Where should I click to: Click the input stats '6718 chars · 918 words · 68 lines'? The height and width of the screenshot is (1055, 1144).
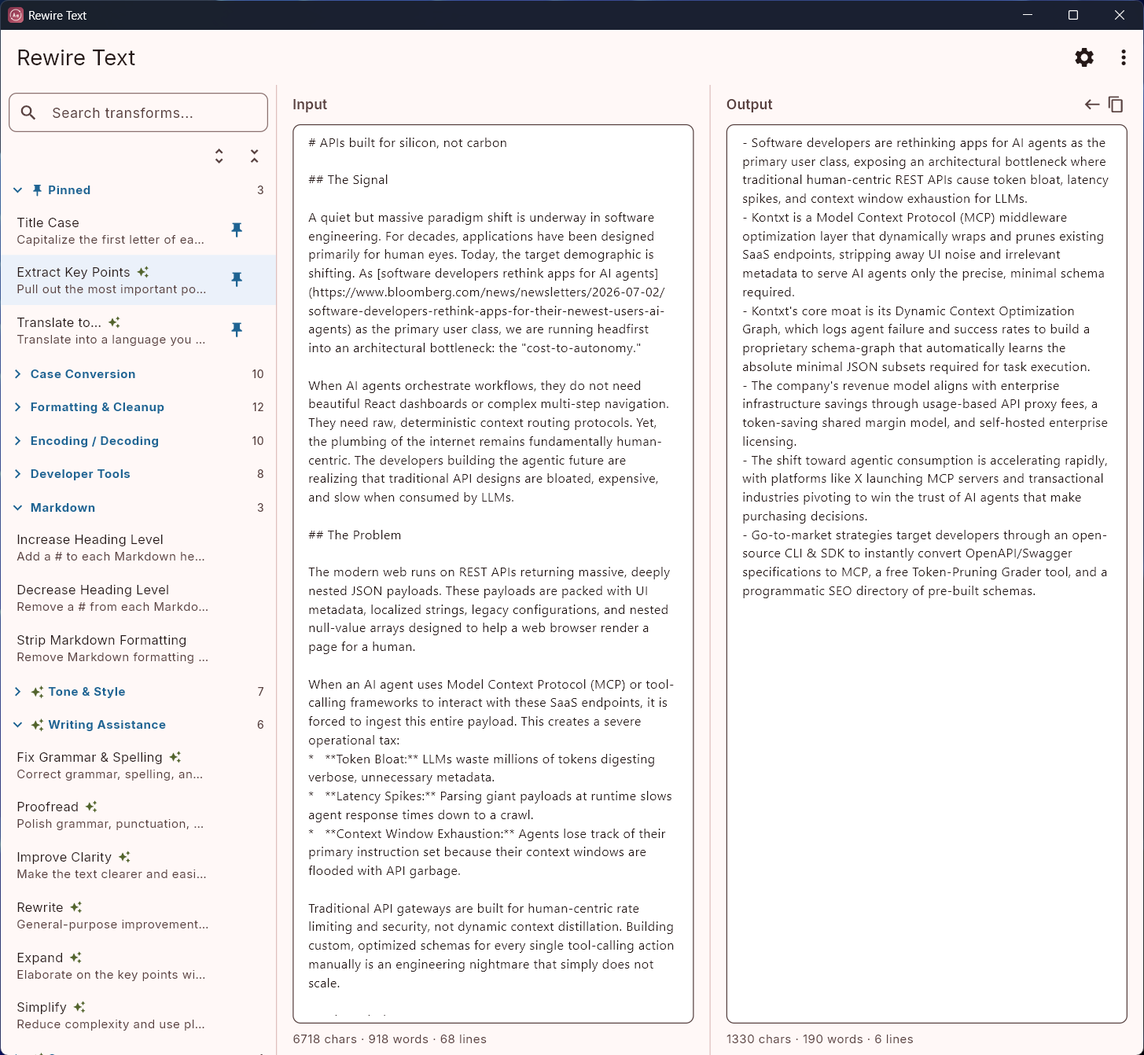[x=389, y=1039]
